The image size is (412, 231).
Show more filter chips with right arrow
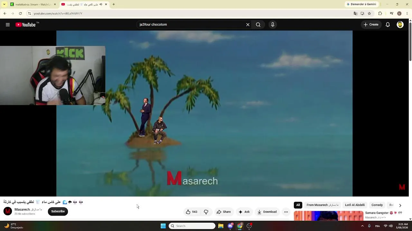coord(400,205)
